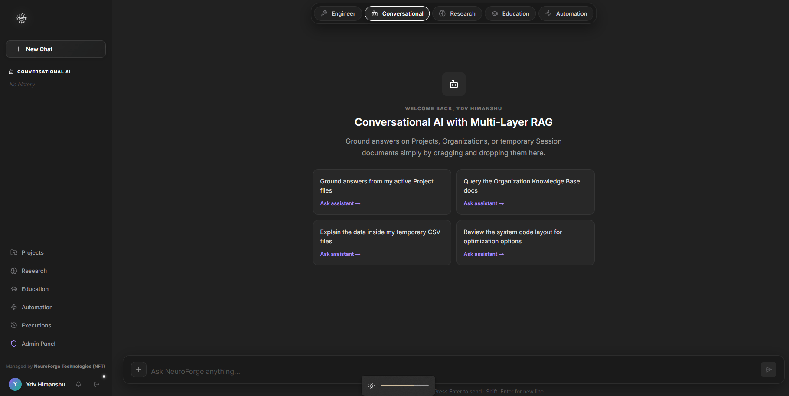Start a New Chat

[x=55, y=49]
